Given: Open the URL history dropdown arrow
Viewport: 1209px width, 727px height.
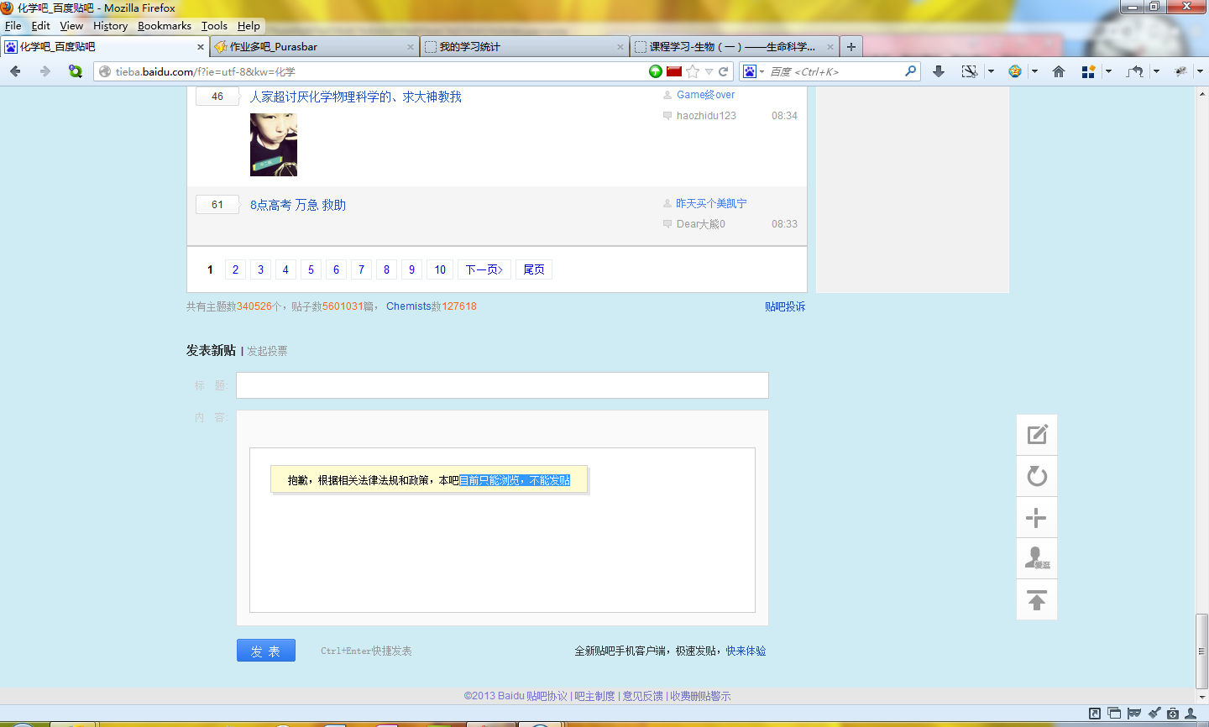Looking at the screenshot, I should (x=709, y=72).
